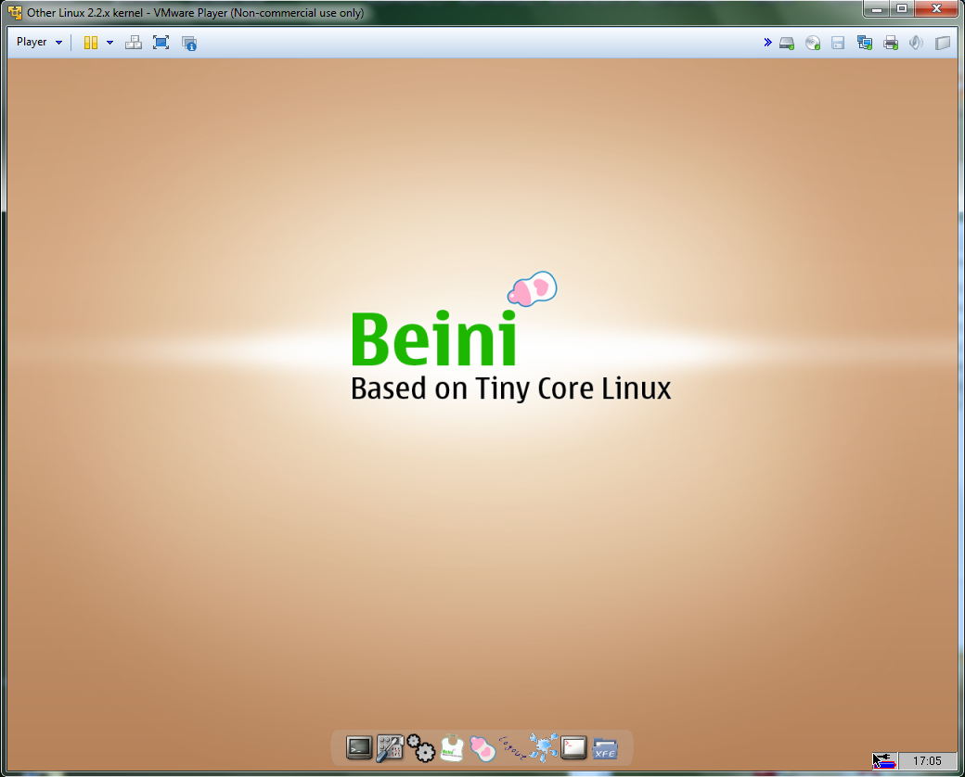Image resolution: width=965 pixels, height=777 pixels.
Task: Click the Logout icon in the dock
Action: click(x=512, y=747)
